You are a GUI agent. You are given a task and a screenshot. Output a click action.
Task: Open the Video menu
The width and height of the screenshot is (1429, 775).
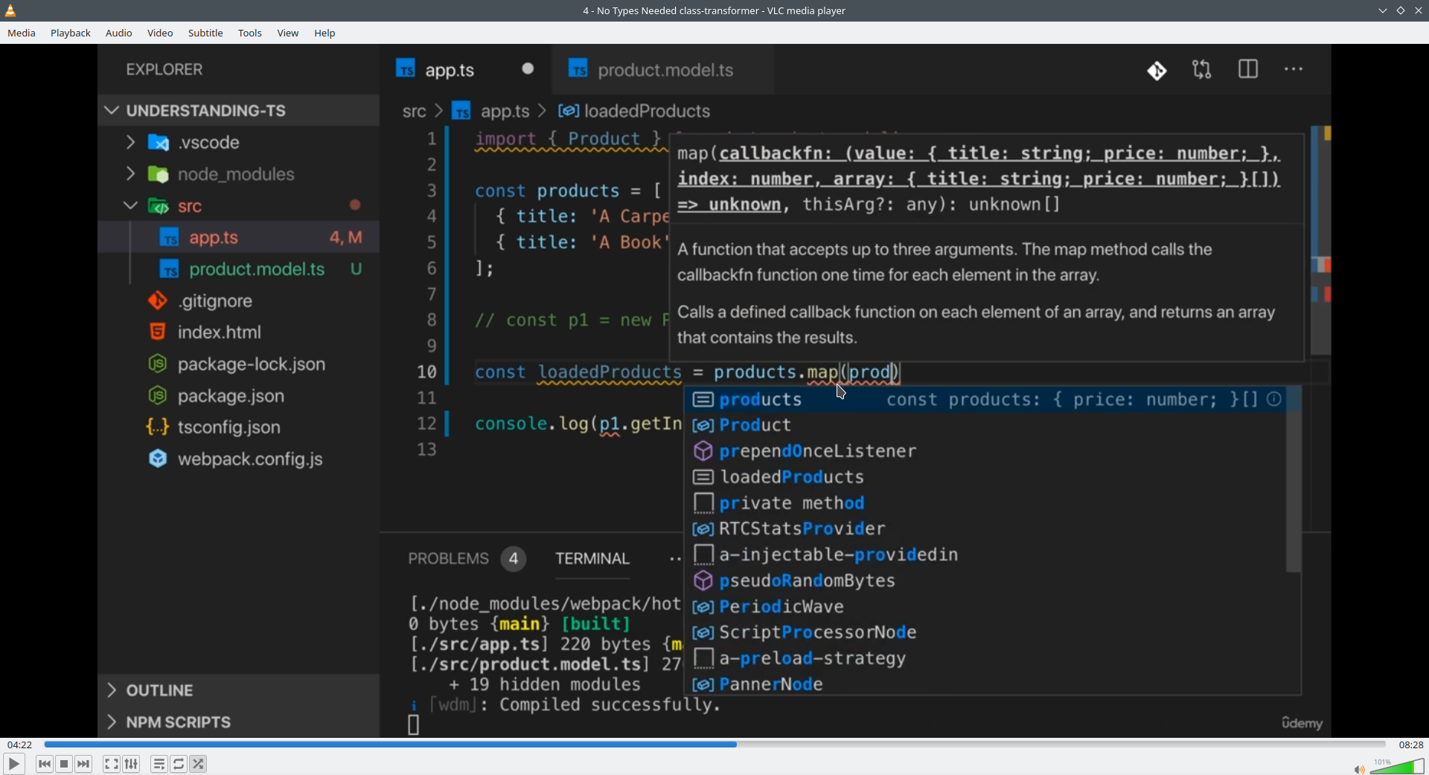coord(160,33)
